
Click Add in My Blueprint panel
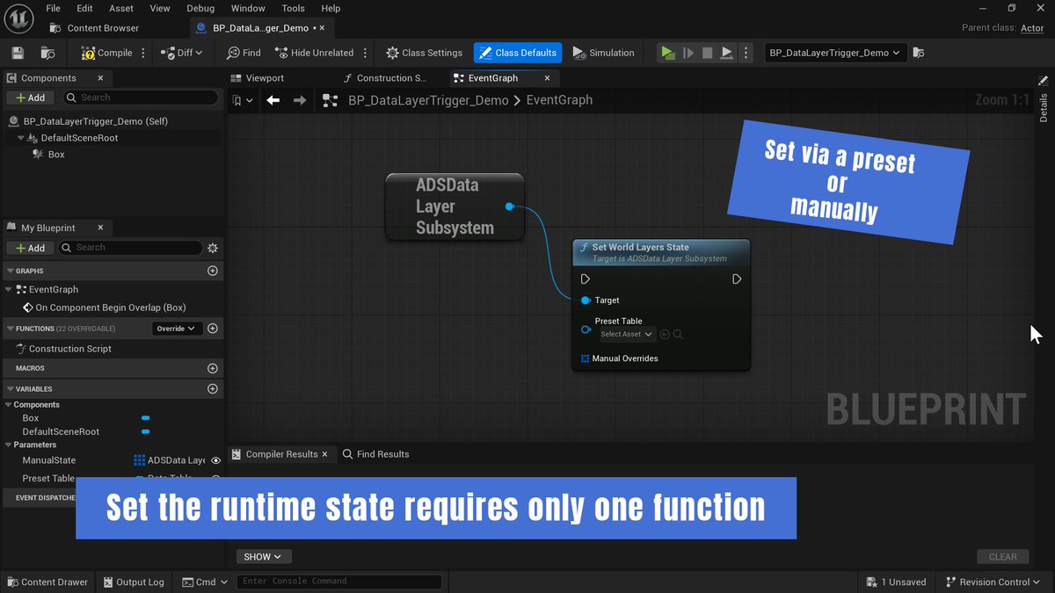[x=30, y=248]
